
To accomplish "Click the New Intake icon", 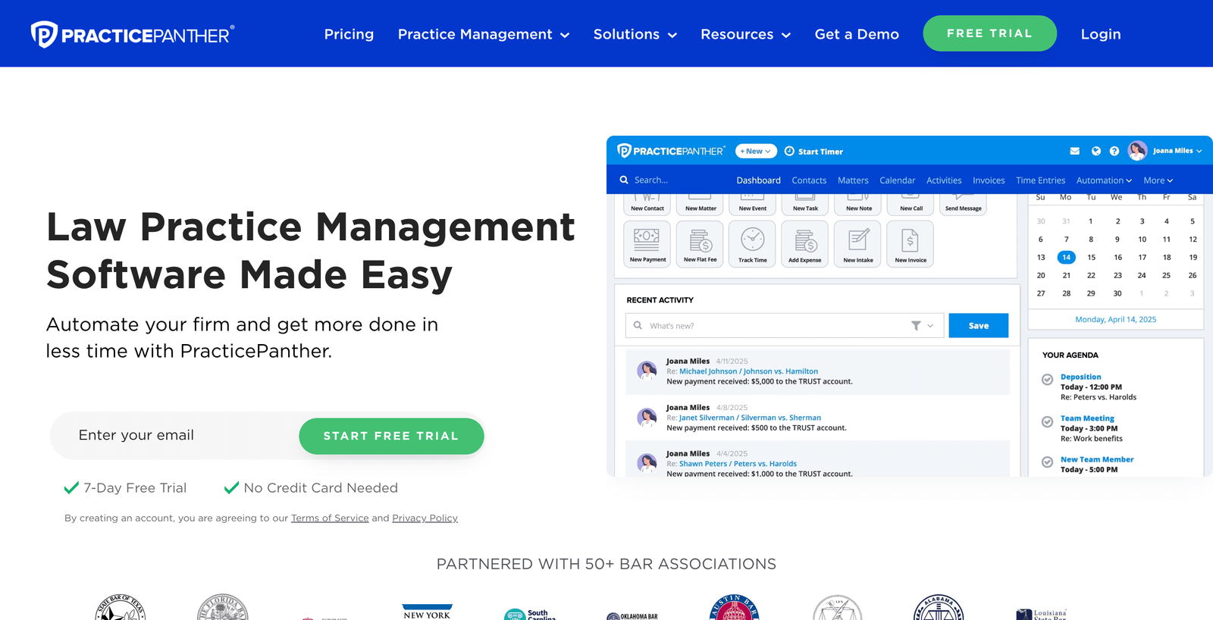I will tap(858, 242).
